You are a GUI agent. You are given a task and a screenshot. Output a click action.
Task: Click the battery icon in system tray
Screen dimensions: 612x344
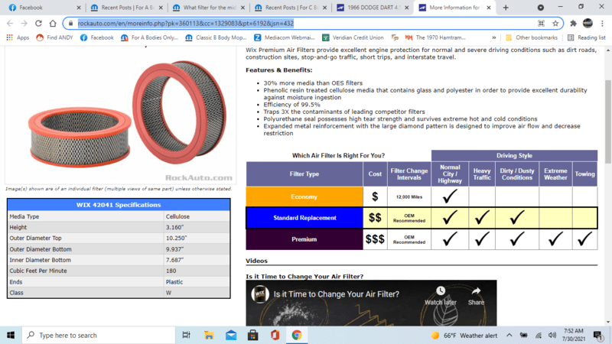(x=524, y=335)
